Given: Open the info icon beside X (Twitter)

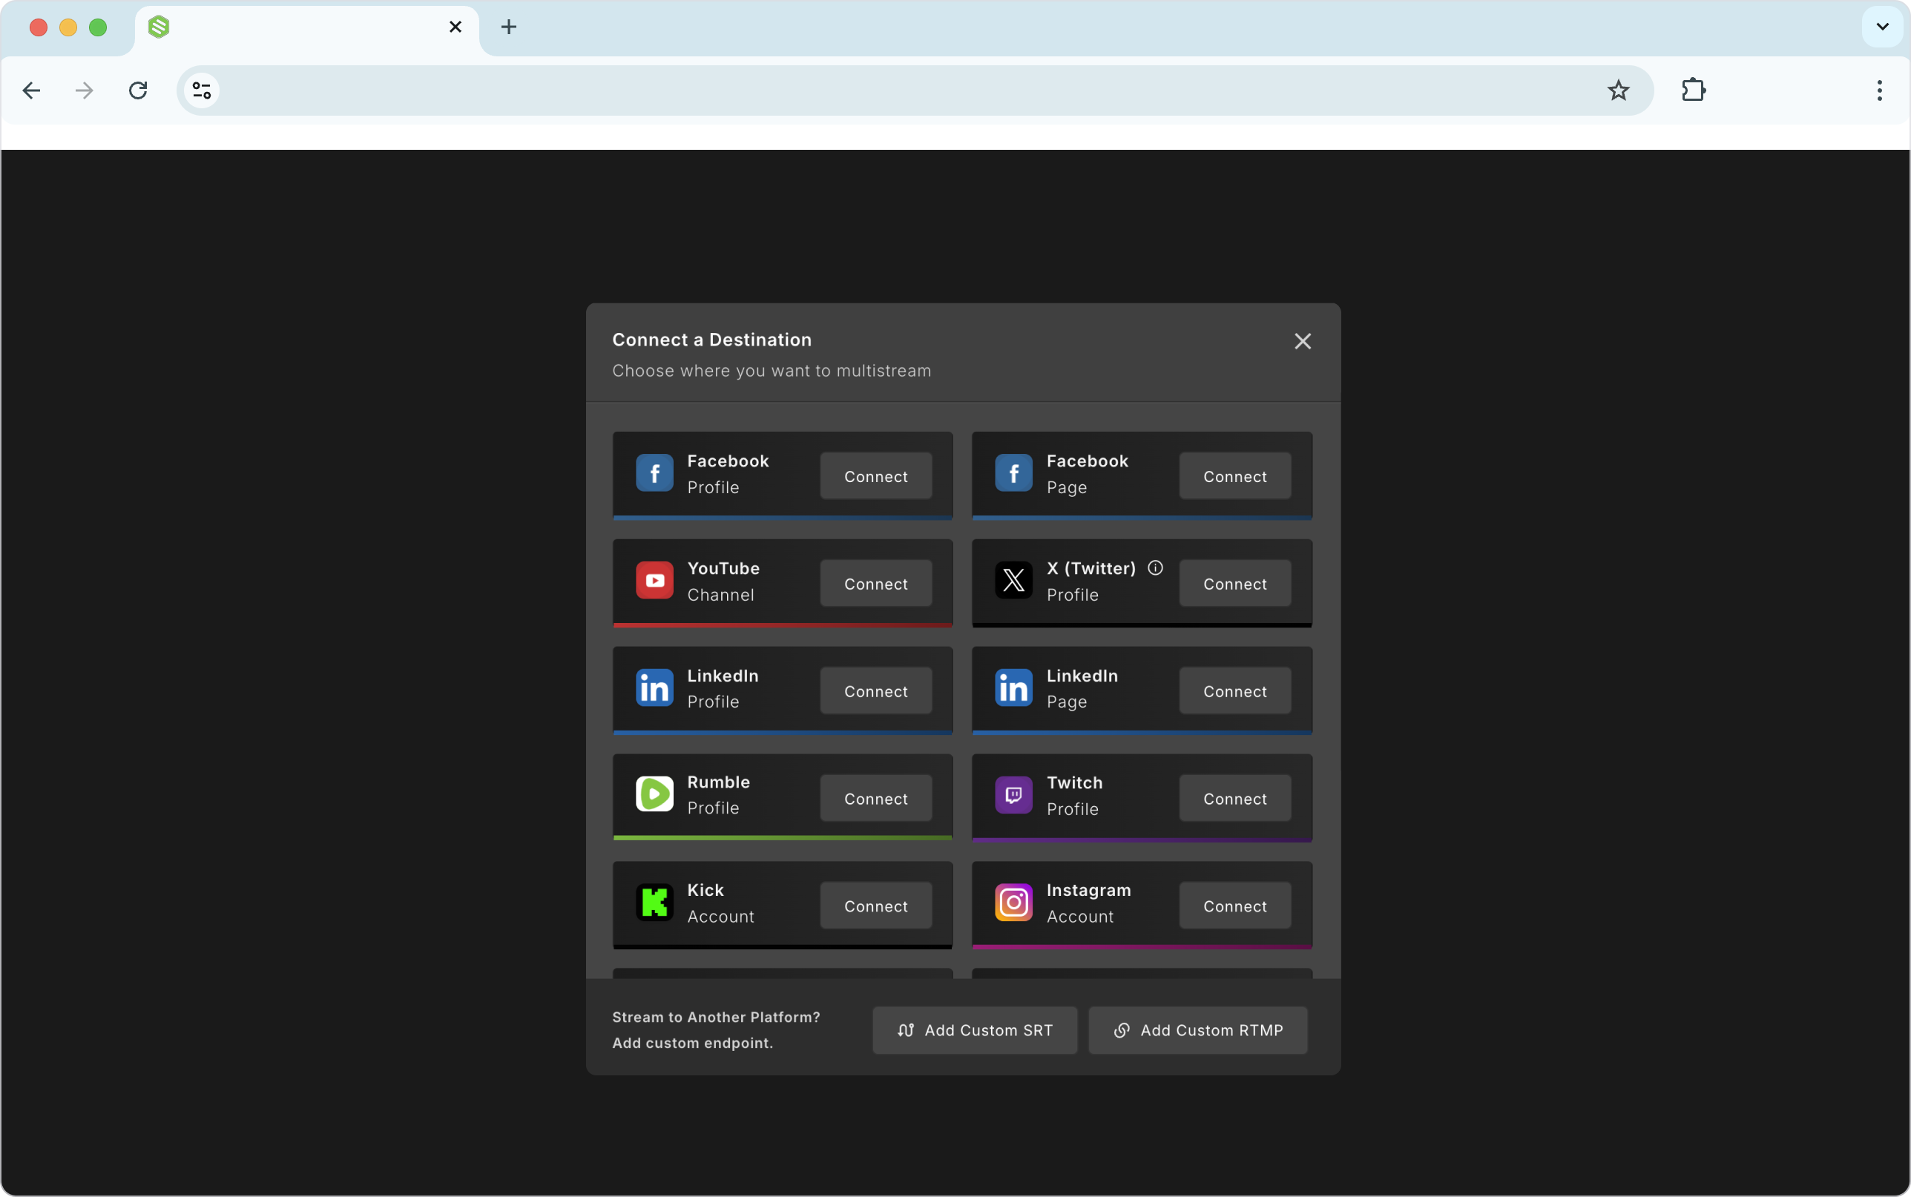Looking at the screenshot, I should click(1155, 567).
